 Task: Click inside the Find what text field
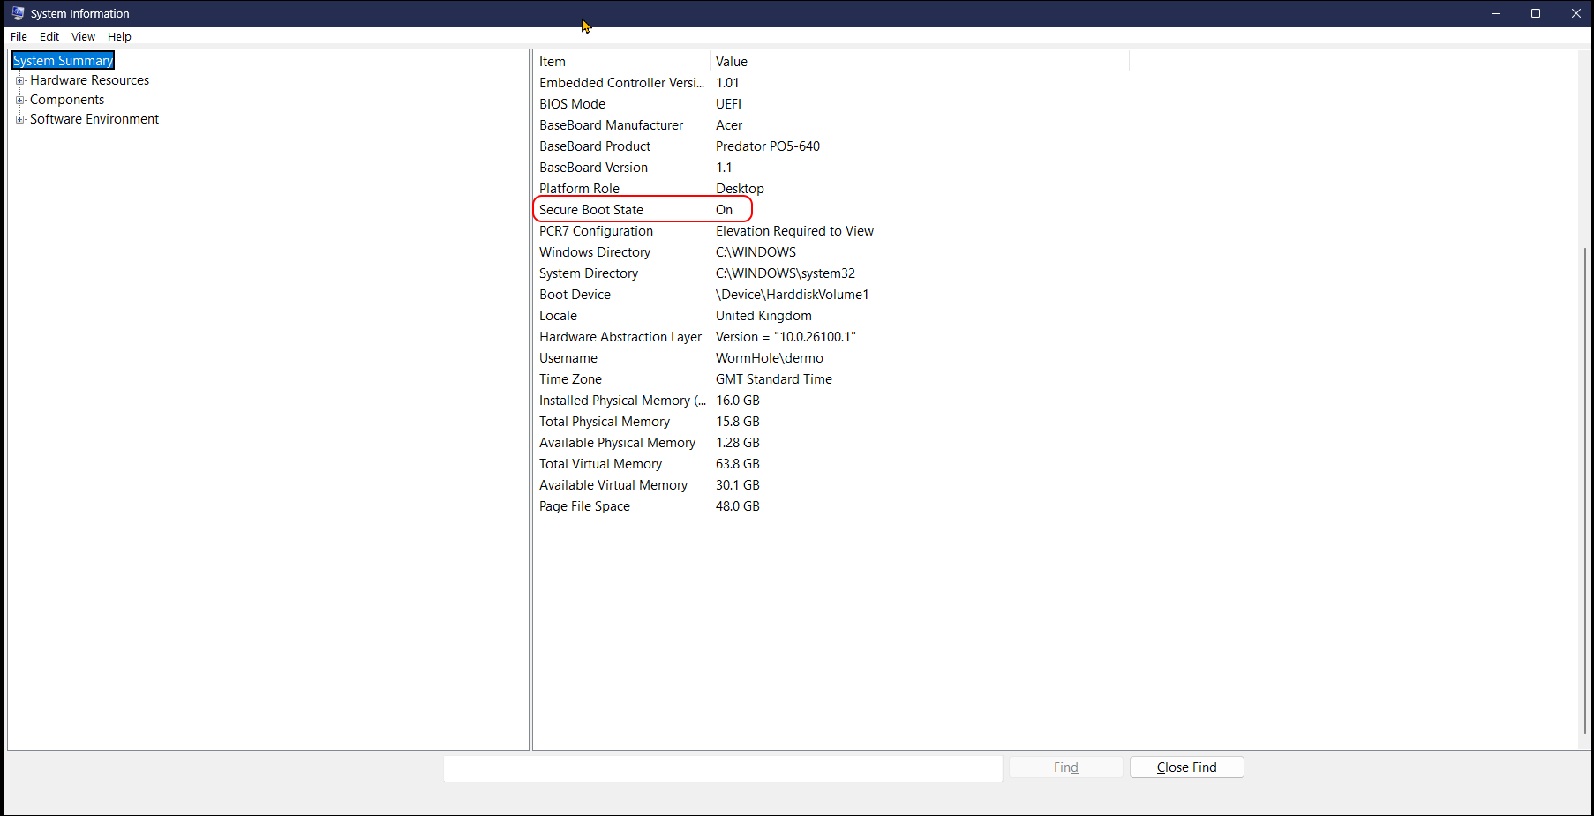[722, 767]
